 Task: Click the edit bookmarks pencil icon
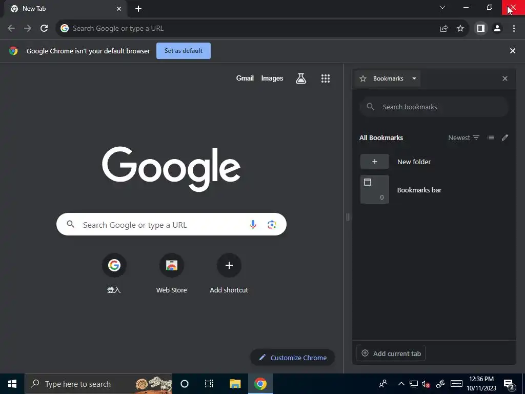pyautogui.click(x=505, y=137)
